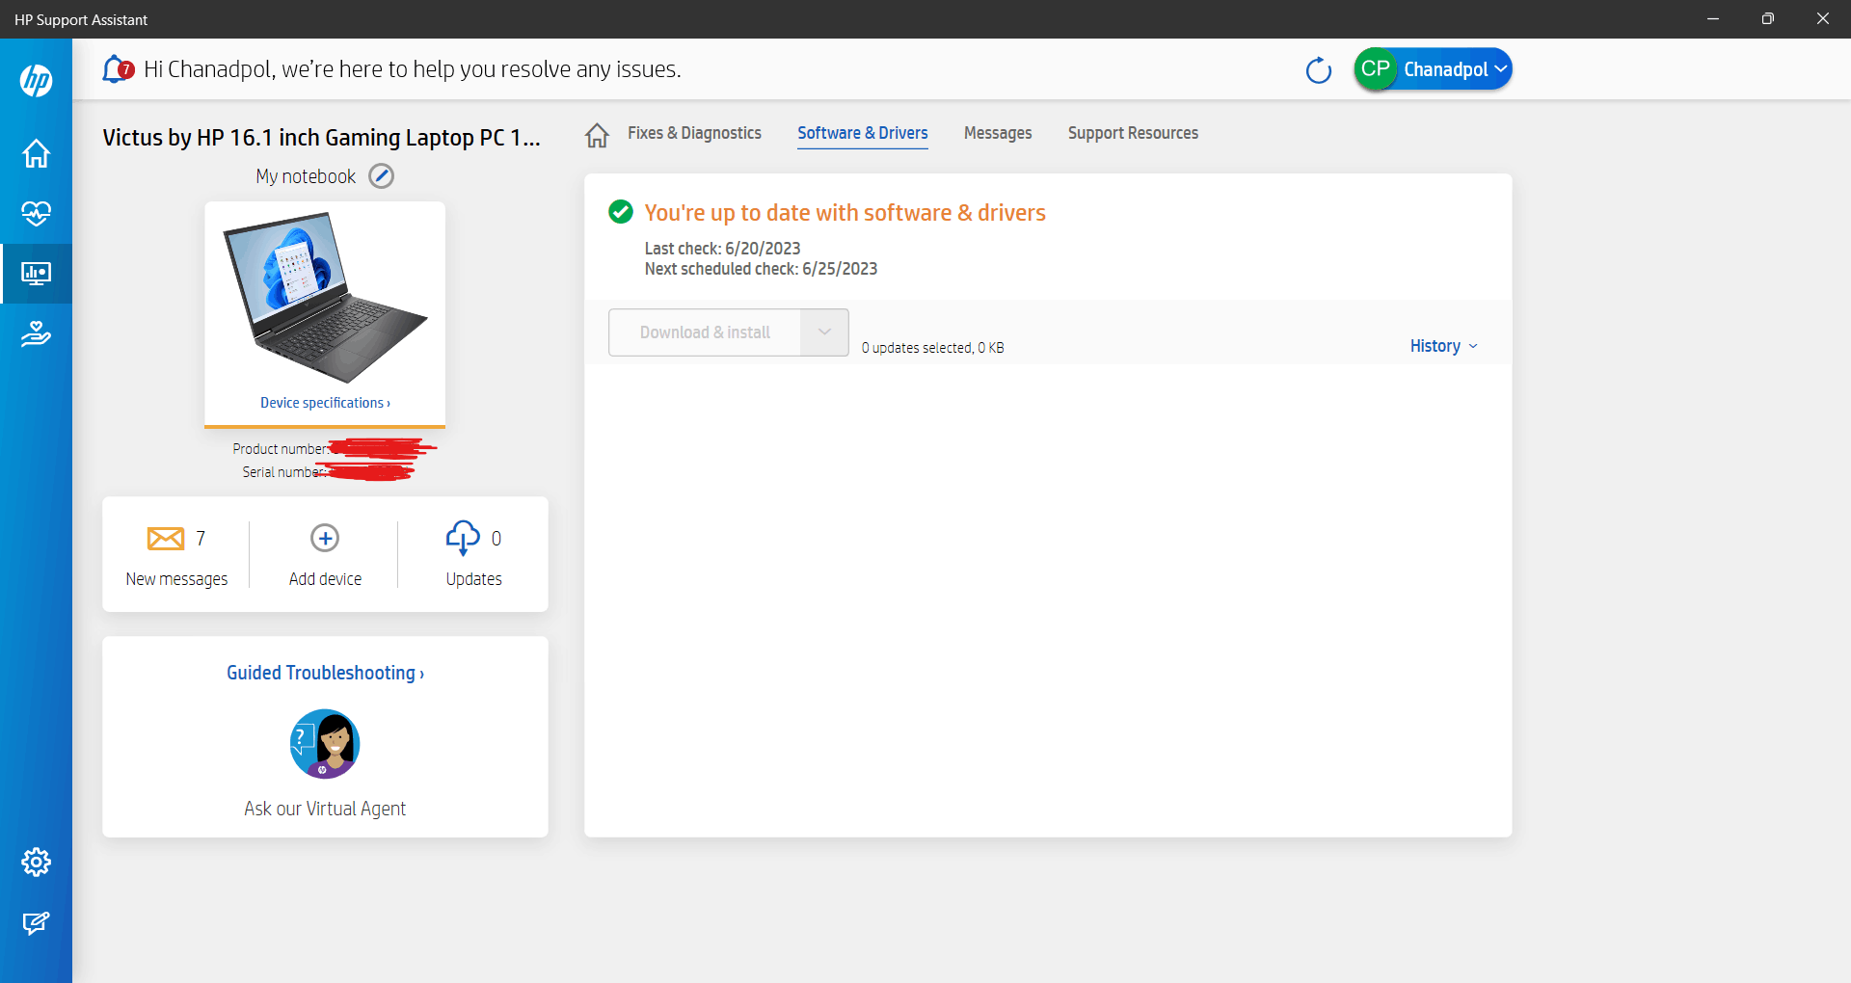The width and height of the screenshot is (1851, 983).
Task: Click the Last check: 6/20/2023 text
Action: pyautogui.click(x=722, y=249)
